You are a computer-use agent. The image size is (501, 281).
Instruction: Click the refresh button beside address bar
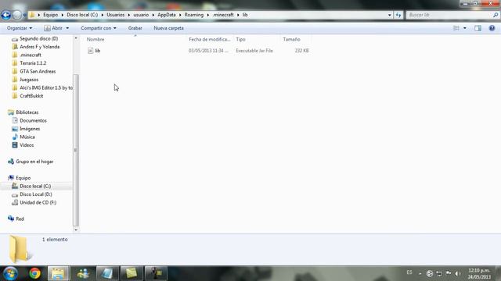(398, 15)
